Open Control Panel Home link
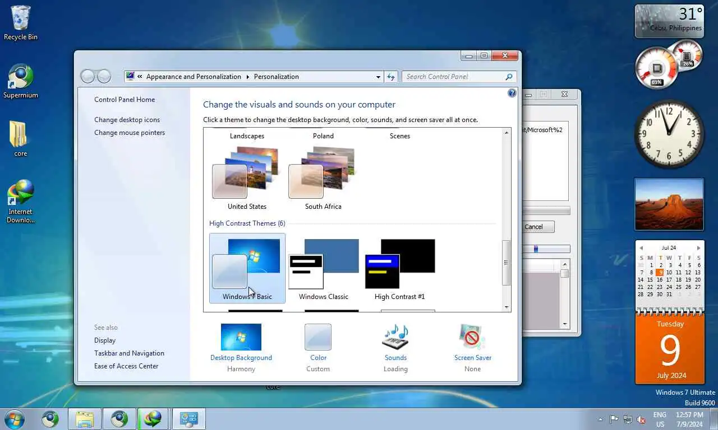718x430 pixels. 125,100
